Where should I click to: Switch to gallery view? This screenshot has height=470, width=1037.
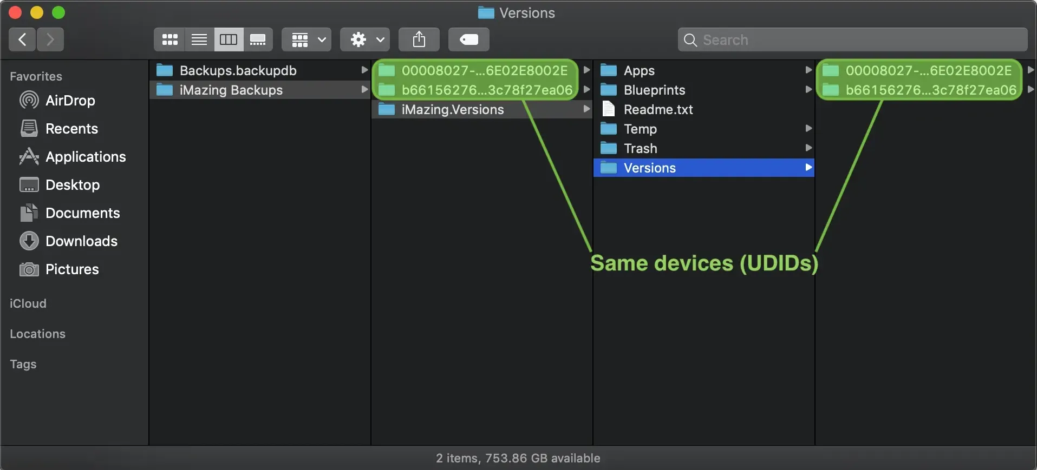(258, 39)
